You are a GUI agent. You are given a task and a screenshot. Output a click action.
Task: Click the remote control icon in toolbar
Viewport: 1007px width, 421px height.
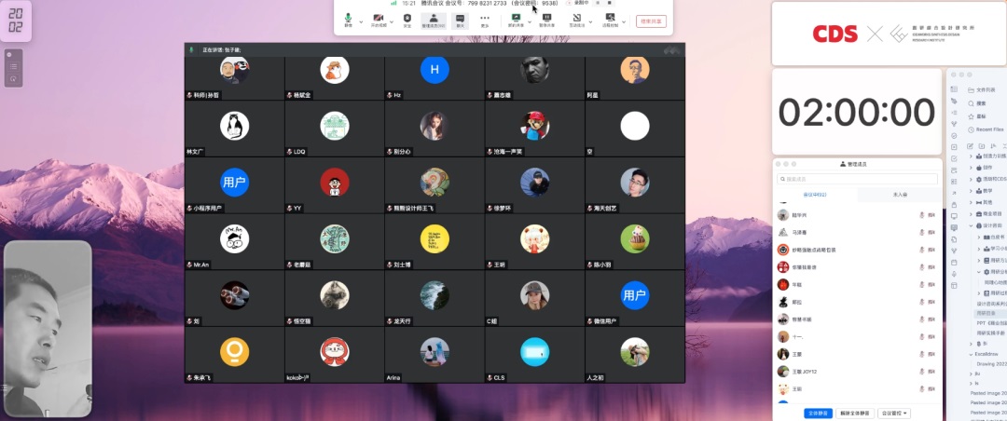pos(609,19)
